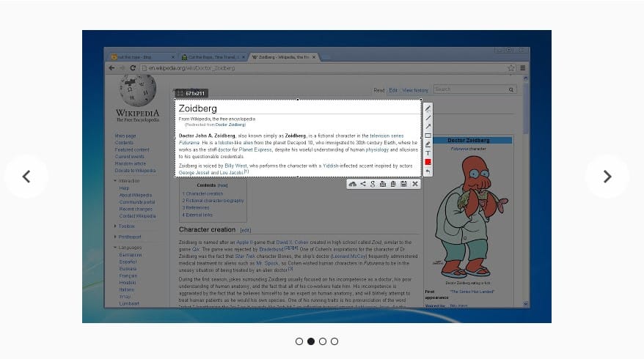The width and height of the screenshot is (644, 359).
Task: Open the Random article sidebar link
Action: click(x=131, y=163)
